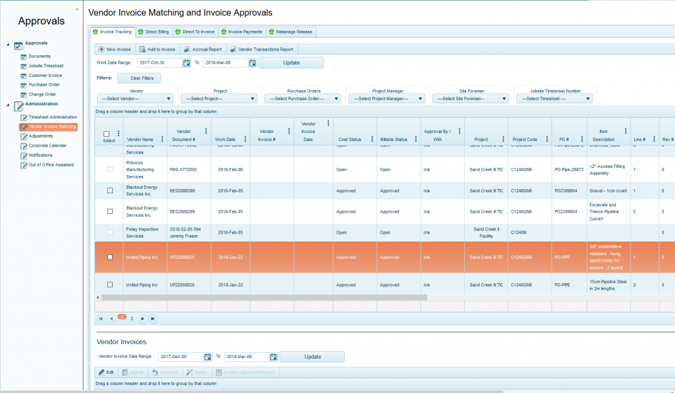Image resolution: width=675 pixels, height=393 pixels.
Task: Click Update for the Work Date Range
Action: coord(292,62)
